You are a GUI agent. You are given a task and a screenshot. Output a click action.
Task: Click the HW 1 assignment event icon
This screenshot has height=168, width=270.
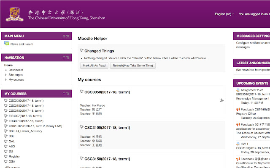point(238,144)
